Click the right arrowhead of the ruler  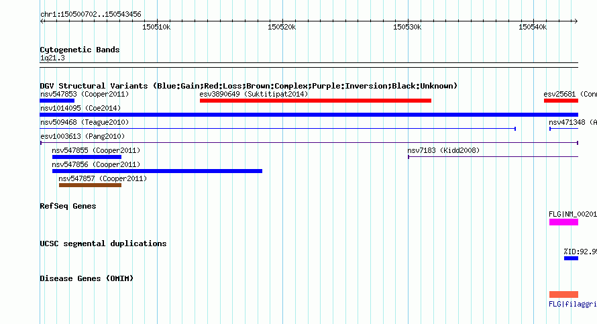tap(576, 21)
